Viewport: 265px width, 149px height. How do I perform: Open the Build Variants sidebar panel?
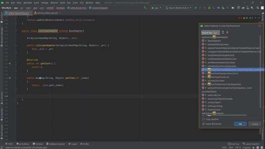point(2,132)
